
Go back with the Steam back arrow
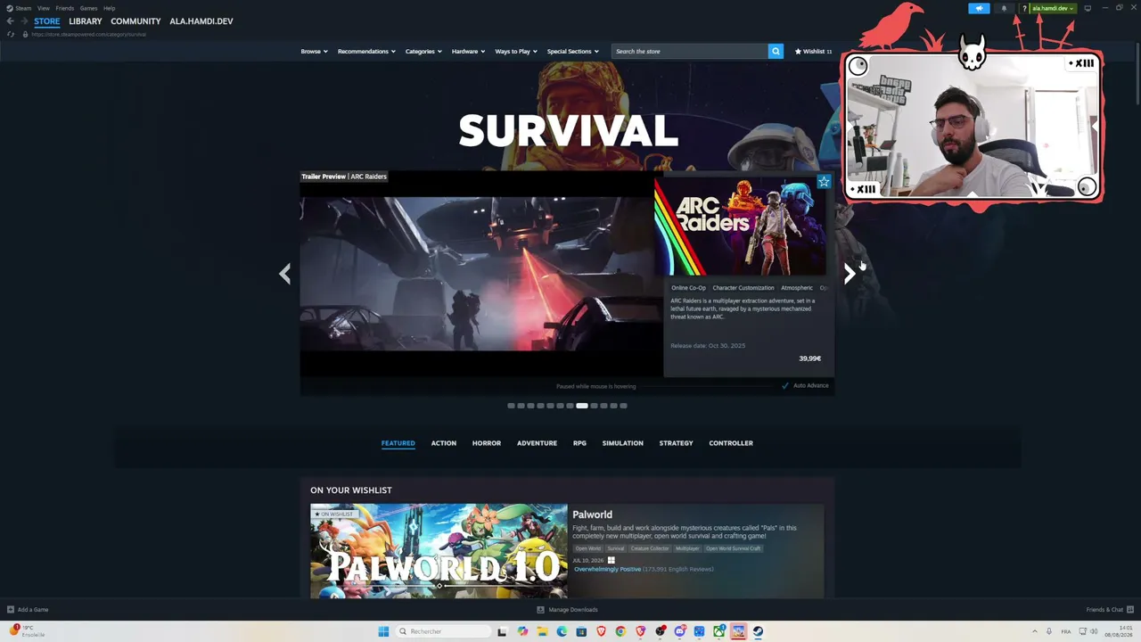pyautogui.click(x=10, y=21)
